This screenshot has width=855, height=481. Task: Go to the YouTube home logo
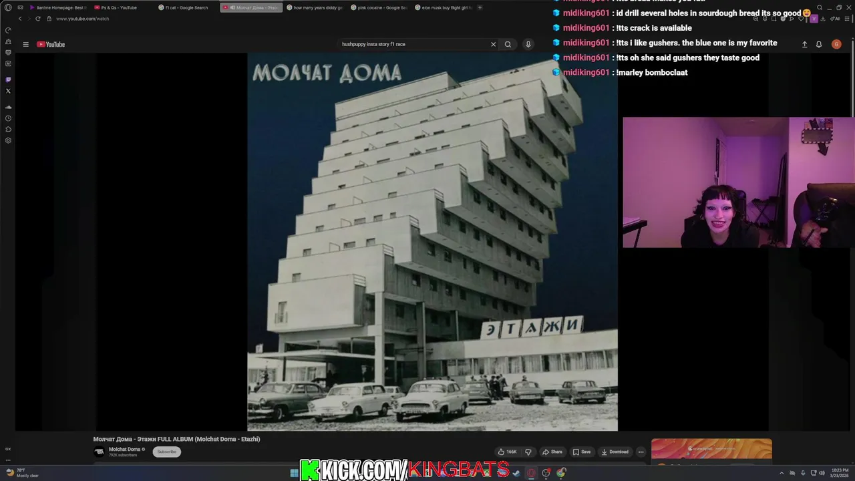tap(51, 45)
